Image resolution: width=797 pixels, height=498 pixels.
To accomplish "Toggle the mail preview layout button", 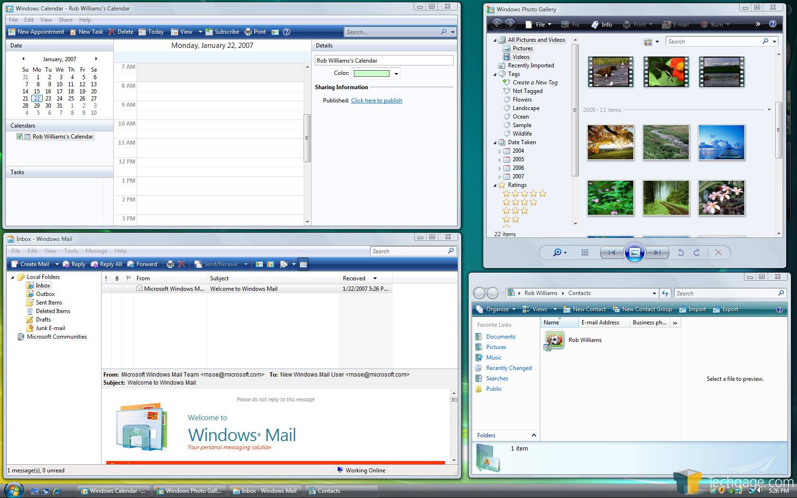I will 303,264.
